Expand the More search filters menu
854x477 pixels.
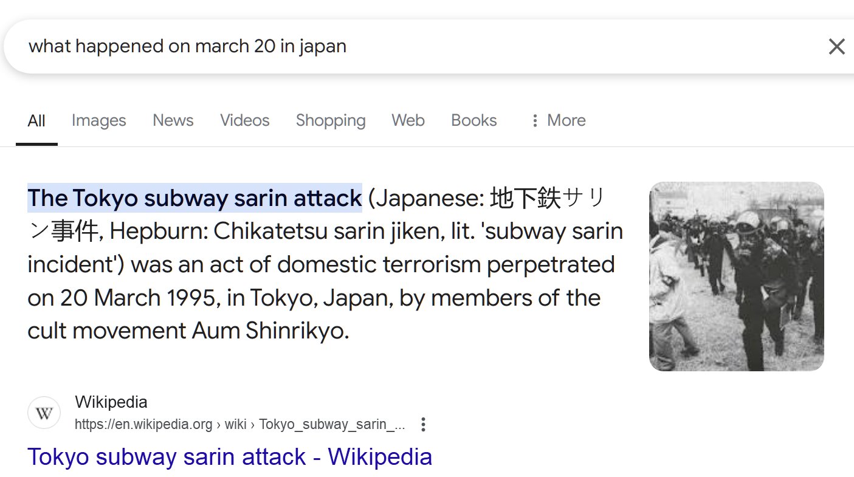[558, 120]
